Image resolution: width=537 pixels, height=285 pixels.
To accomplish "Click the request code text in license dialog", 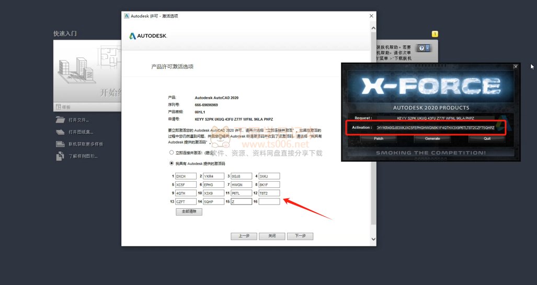I will tap(234, 119).
